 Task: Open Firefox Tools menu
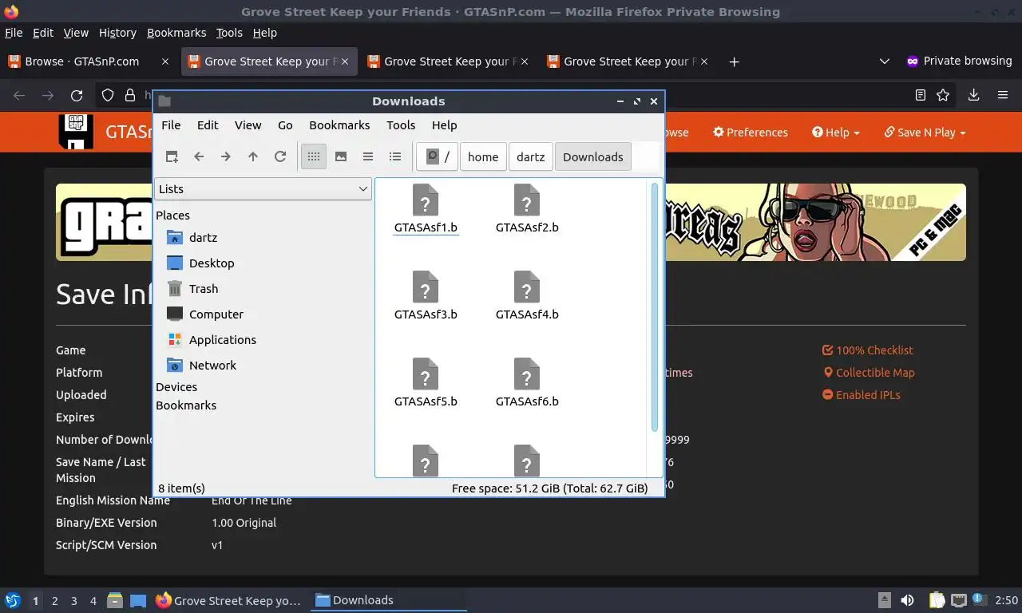[x=229, y=33]
